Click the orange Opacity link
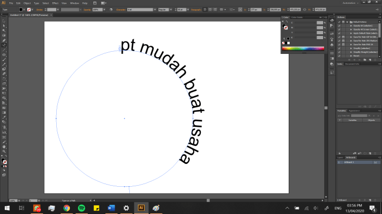The width and height of the screenshot is (382, 214). (x=87, y=10)
